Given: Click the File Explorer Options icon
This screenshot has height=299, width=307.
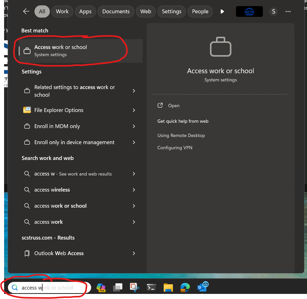Looking at the screenshot, I should pos(27,110).
